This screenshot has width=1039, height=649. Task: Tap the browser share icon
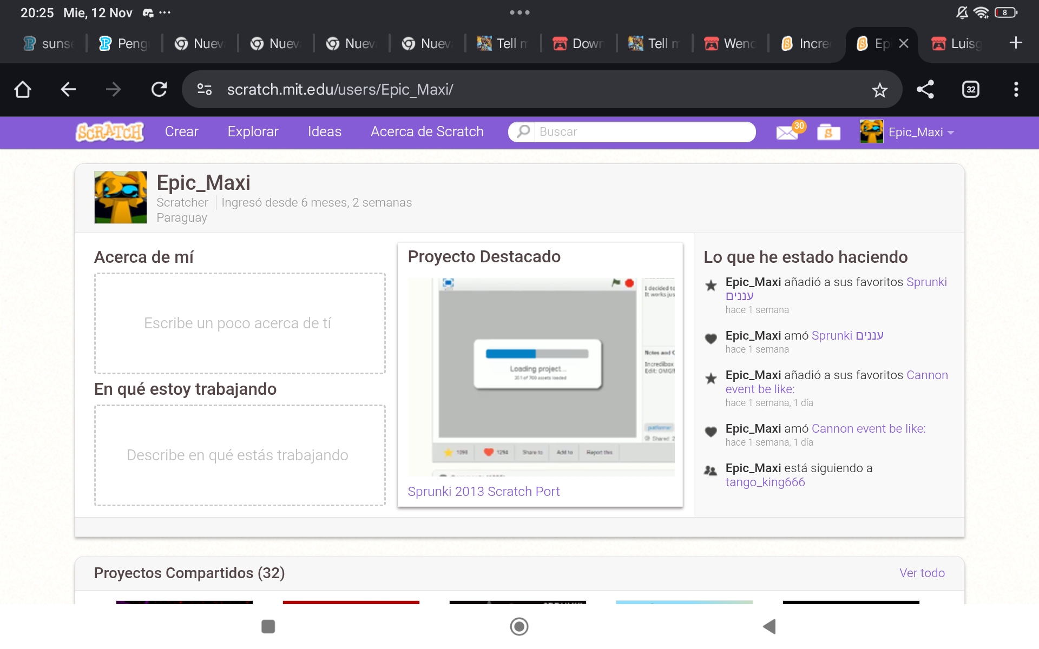(925, 90)
